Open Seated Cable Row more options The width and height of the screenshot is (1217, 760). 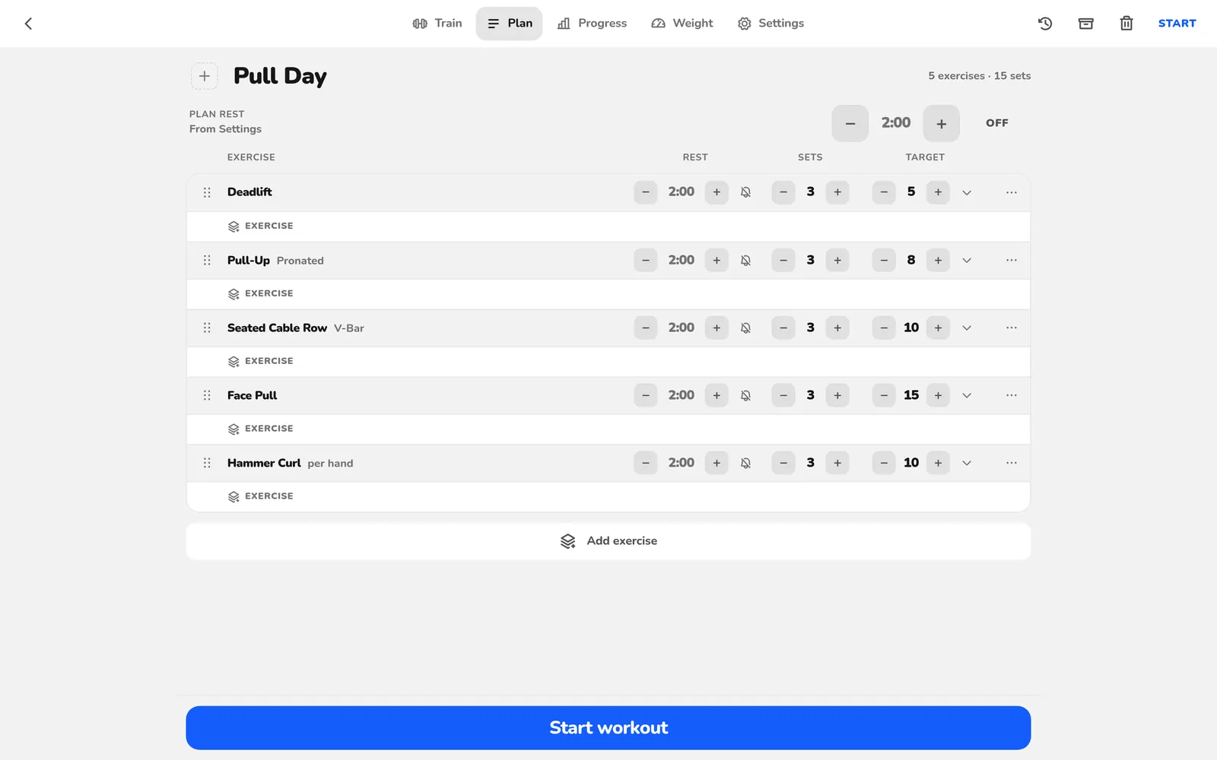tap(1012, 328)
